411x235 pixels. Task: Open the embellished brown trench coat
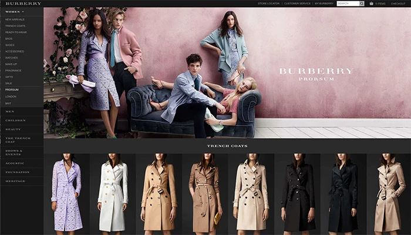tap(206, 194)
